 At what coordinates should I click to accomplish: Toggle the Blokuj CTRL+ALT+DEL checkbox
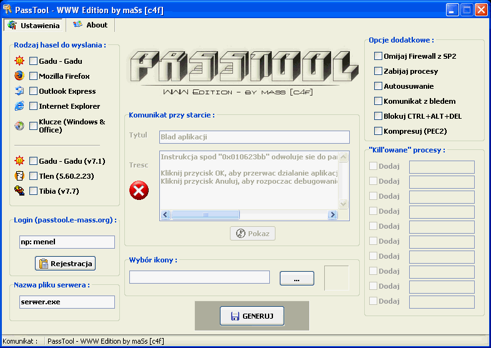pyautogui.click(x=378, y=116)
